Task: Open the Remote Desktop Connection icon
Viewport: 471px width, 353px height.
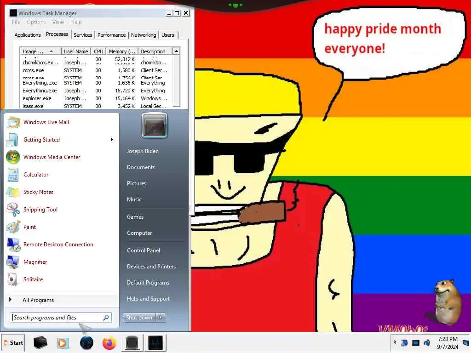Action: [x=13, y=245]
